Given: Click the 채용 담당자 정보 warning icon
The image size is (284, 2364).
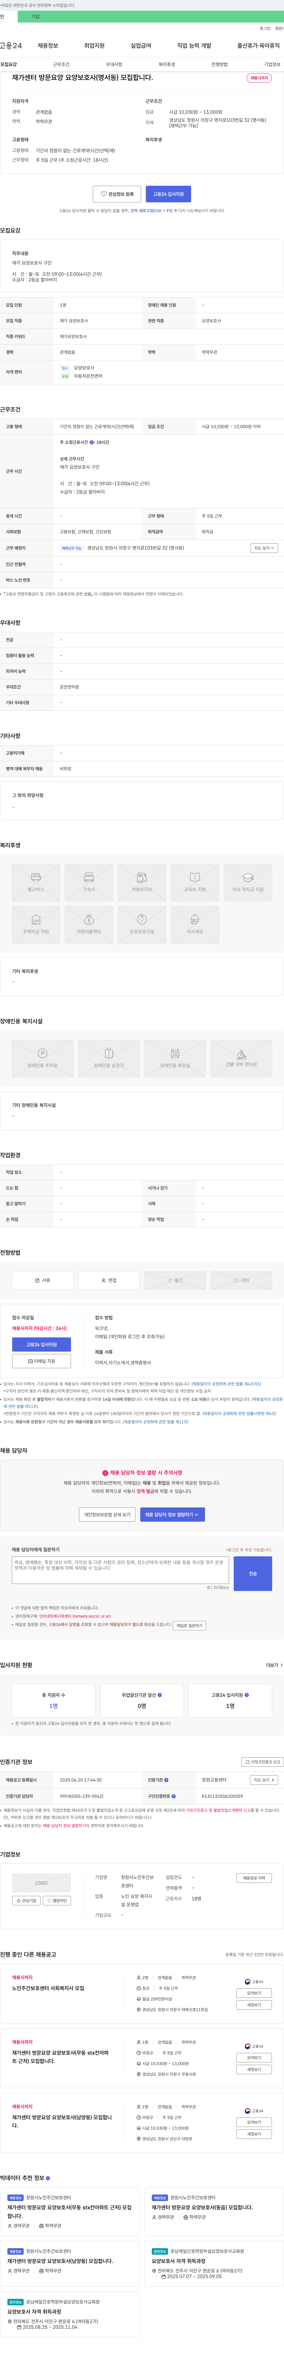Looking at the screenshot, I should tap(105, 1473).
